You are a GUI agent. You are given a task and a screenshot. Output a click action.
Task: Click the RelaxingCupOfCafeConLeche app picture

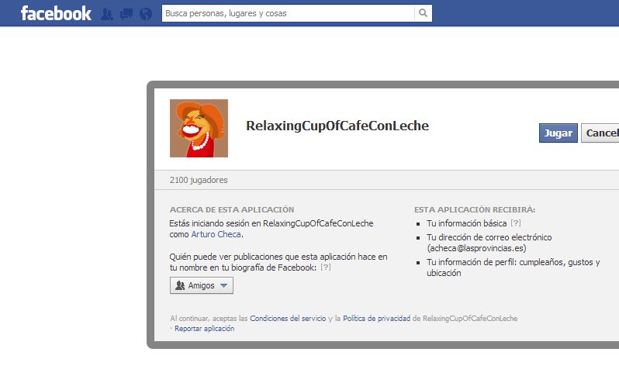click(x=199, y=128)
